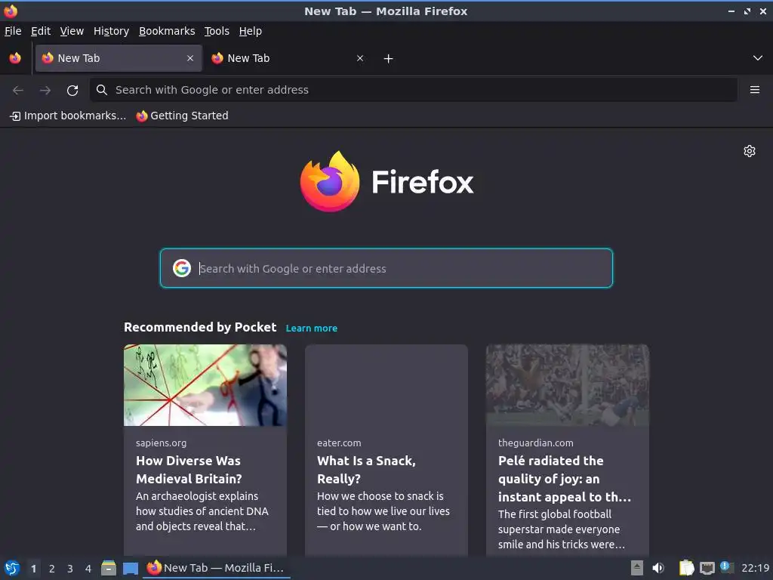Click the search magnifier in address bar
Image resolution: width=773 pixels, height=580 pixels.
pos(102,90)
